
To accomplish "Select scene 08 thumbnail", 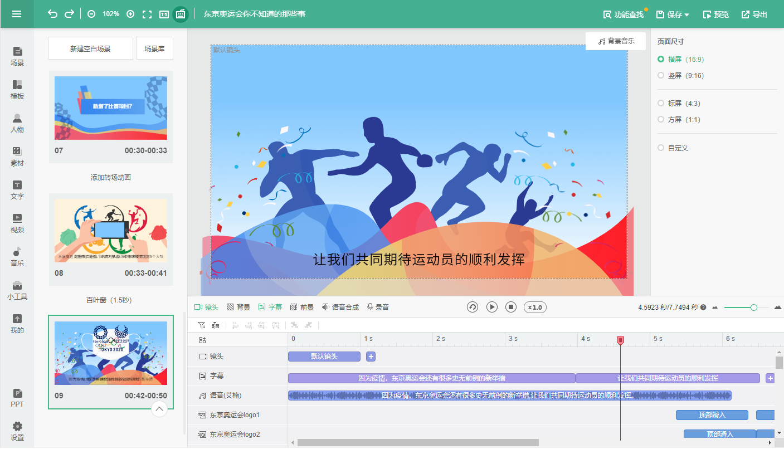I will tap(111, 231).
